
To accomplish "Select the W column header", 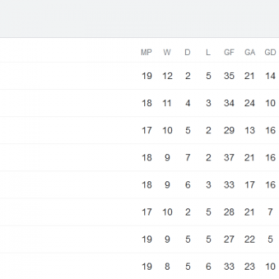I will 167,53.
